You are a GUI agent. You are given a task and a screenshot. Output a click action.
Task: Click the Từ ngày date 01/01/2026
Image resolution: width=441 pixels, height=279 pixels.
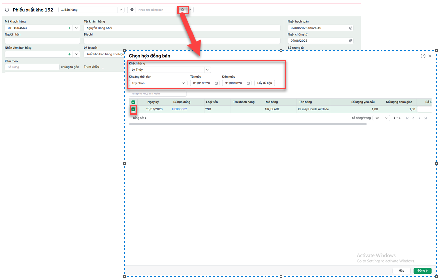202,83
